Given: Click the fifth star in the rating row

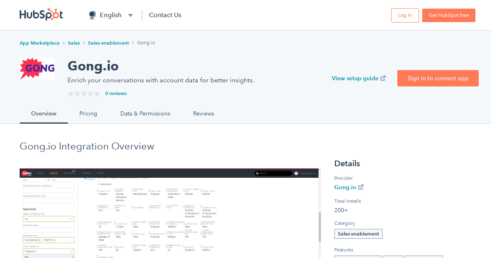Looking at the screenshot, I should pos(97,93).
